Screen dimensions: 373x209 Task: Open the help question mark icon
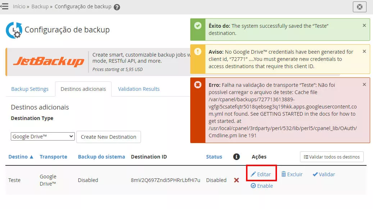[x=117, y=7]
